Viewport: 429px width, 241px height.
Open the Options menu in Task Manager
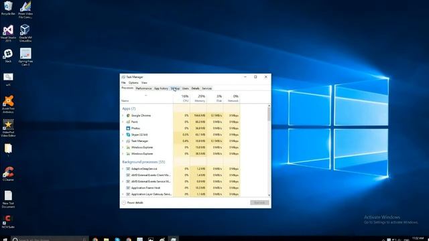tap(133, 83)
